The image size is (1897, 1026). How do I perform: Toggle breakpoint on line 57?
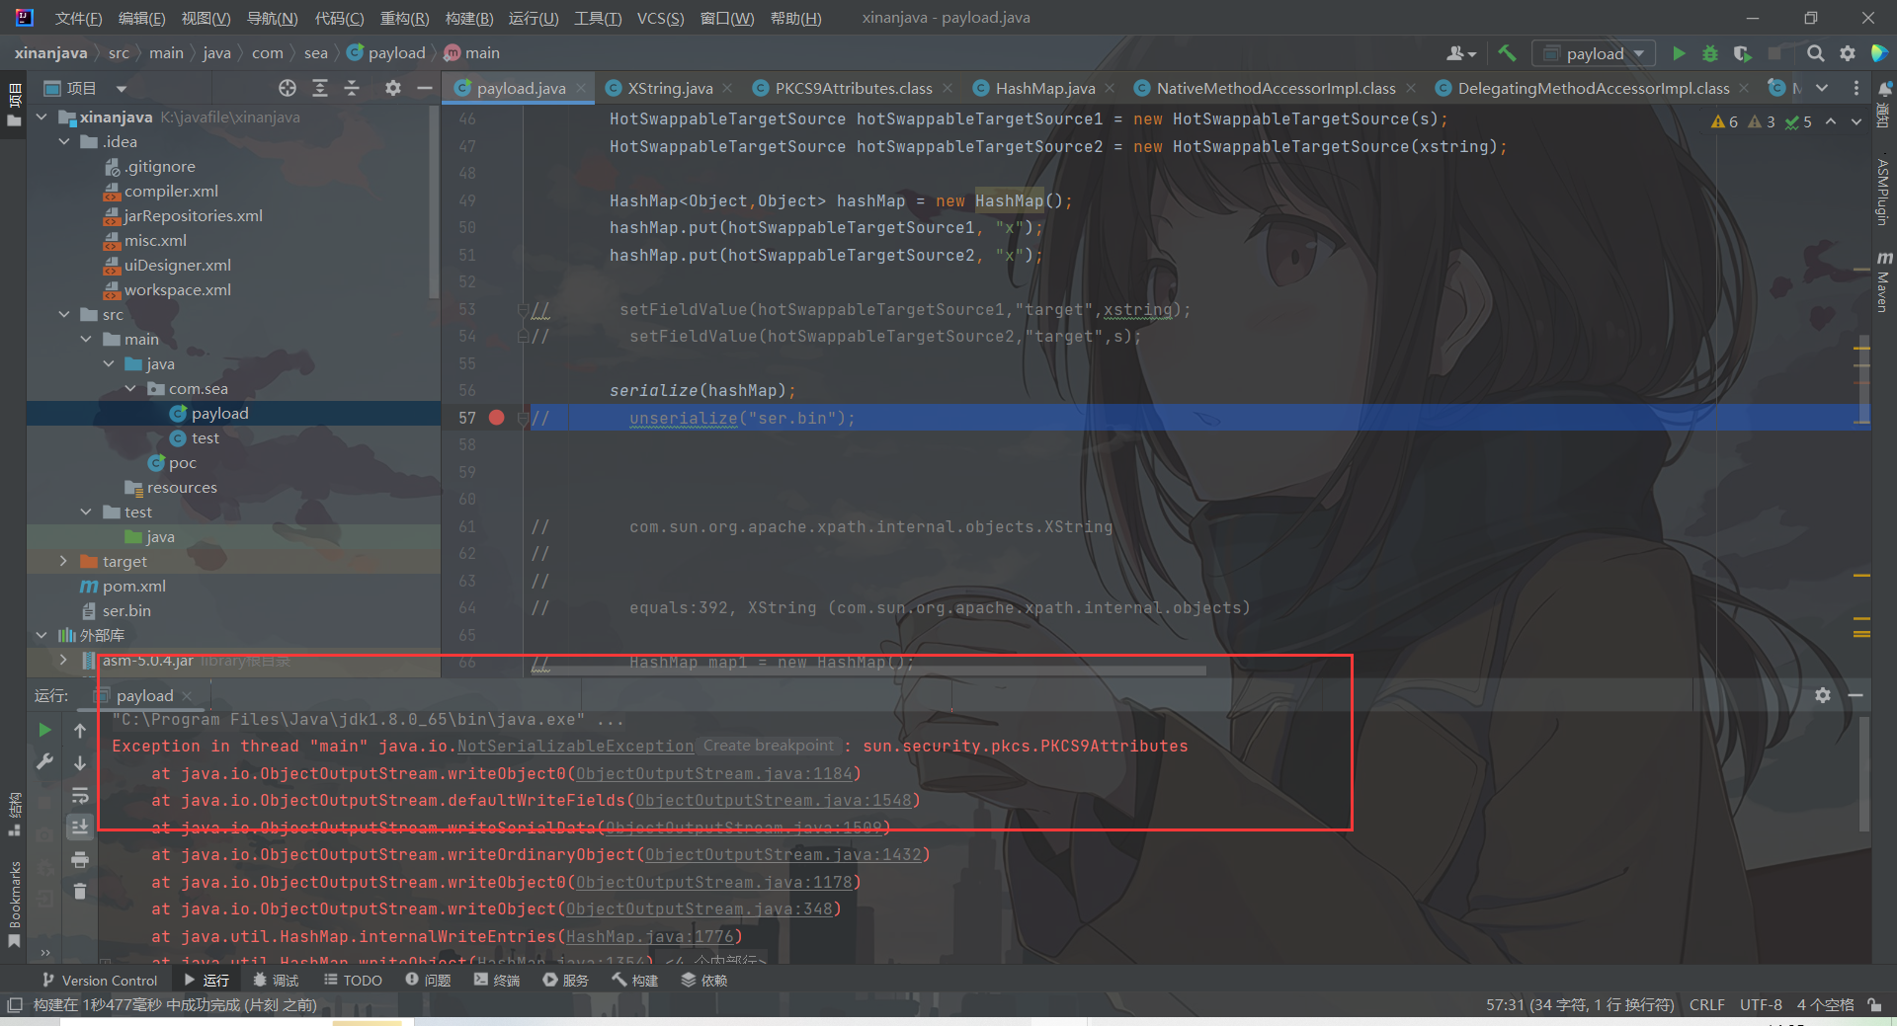coord(497,418)
